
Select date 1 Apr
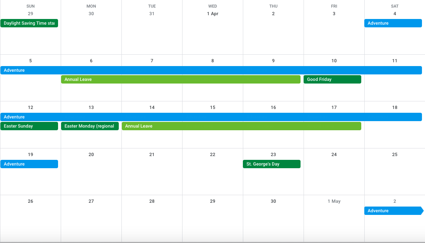pyautogui.click(x=212, y=14)
